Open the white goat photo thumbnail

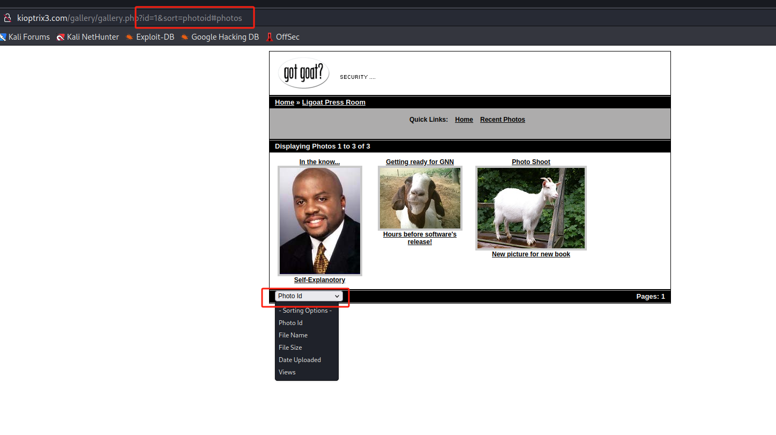531,208
